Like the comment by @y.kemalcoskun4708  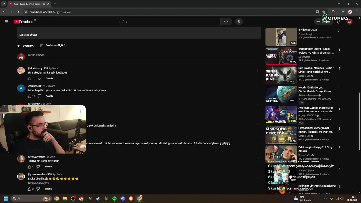[29, 189]
